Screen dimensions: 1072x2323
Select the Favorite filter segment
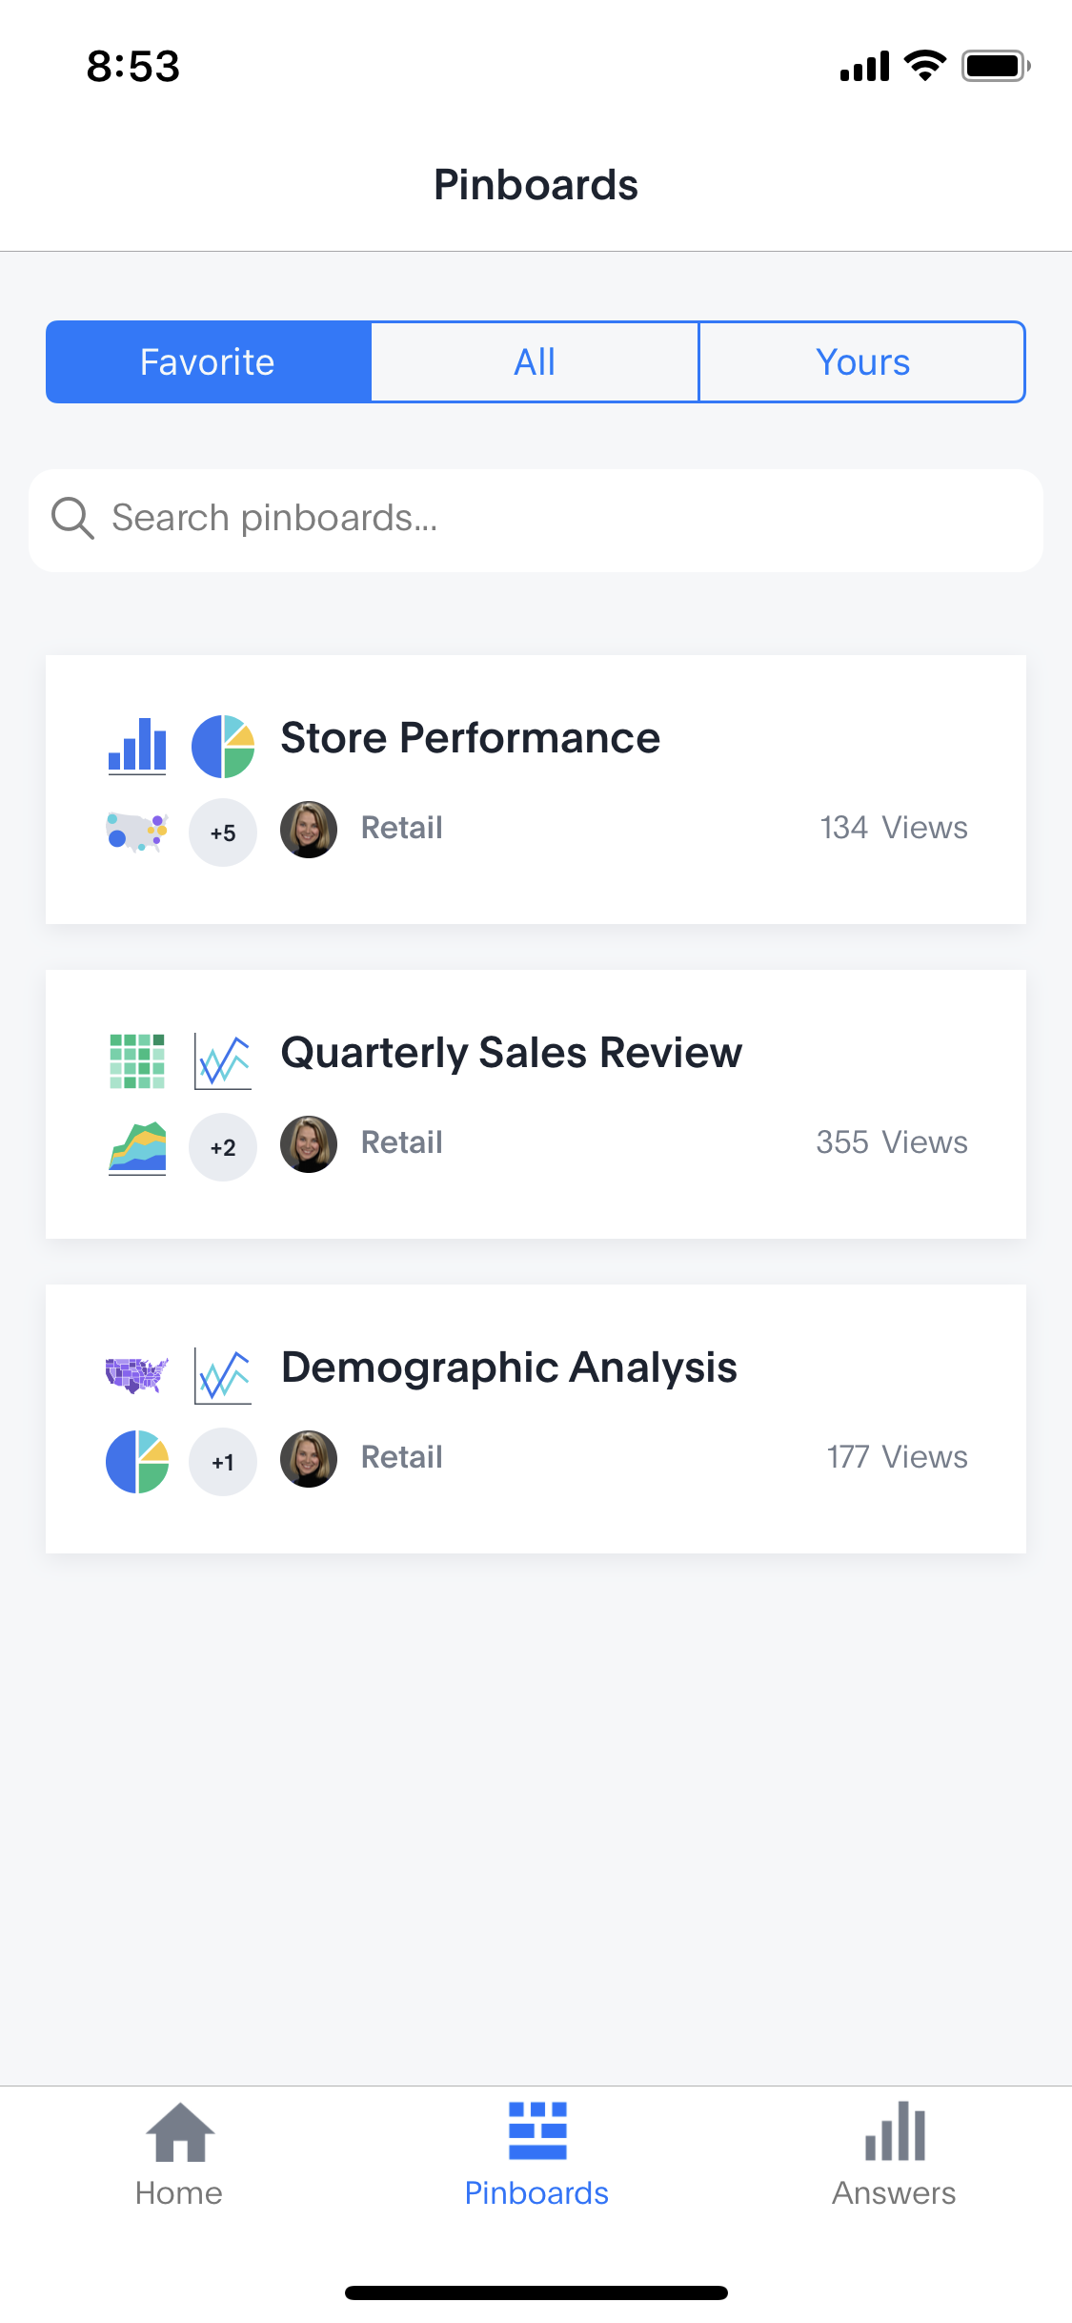(208, 362)
